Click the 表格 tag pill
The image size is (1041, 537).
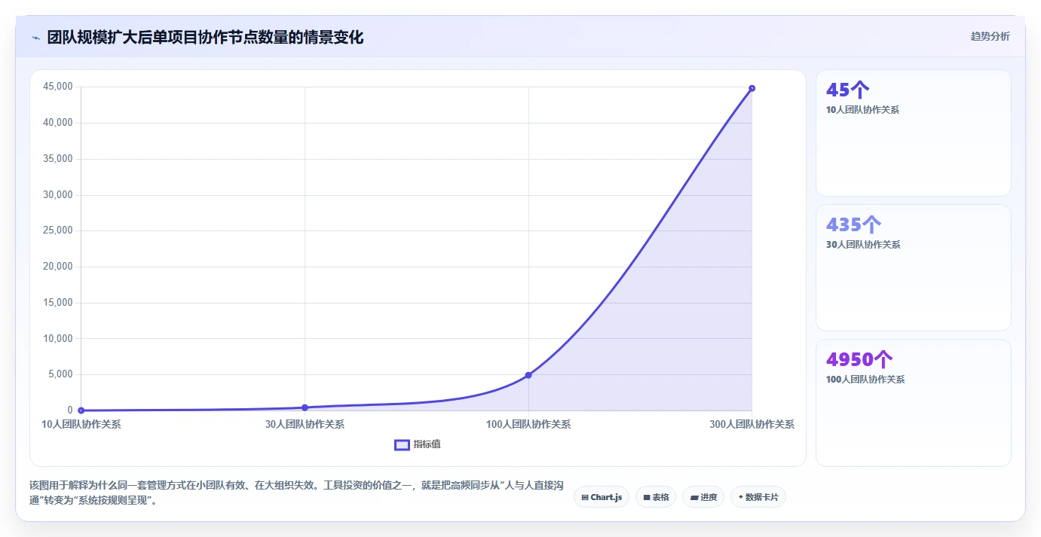point(656,497)
